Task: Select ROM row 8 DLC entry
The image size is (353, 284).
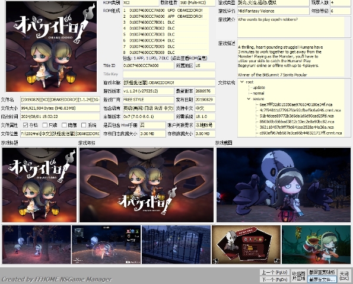Action: tap(166, 52)
